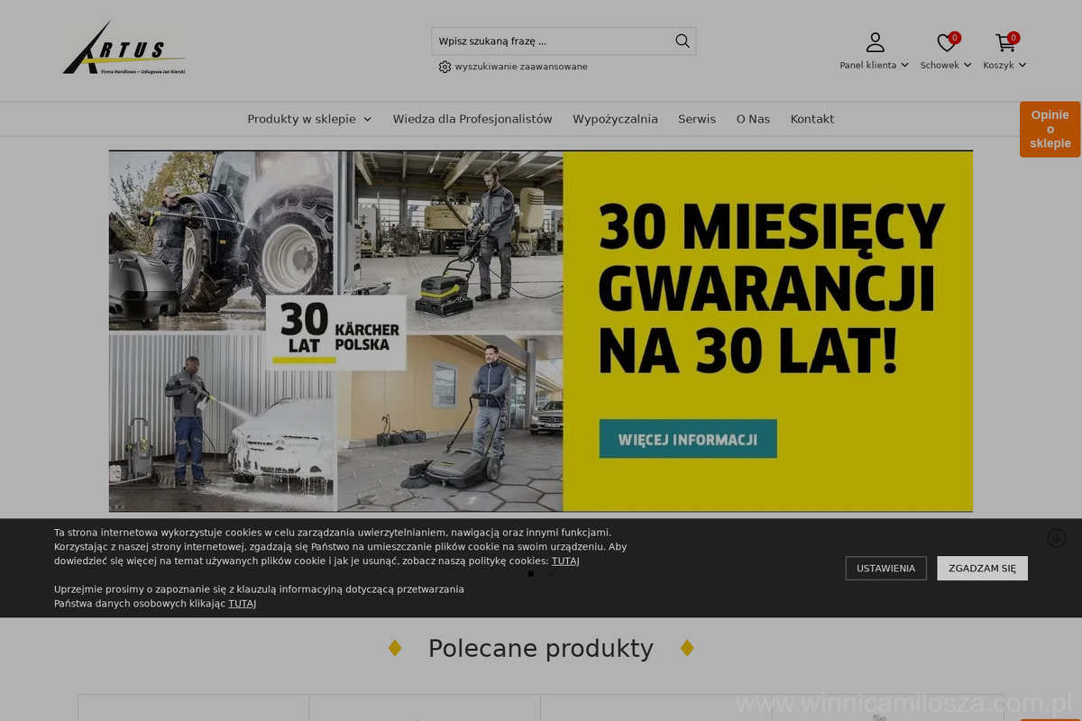This screenshot has height=721, width=1082.
Task: Expand the Panel klienta dropdown
Action: click(x=874, y=65)
